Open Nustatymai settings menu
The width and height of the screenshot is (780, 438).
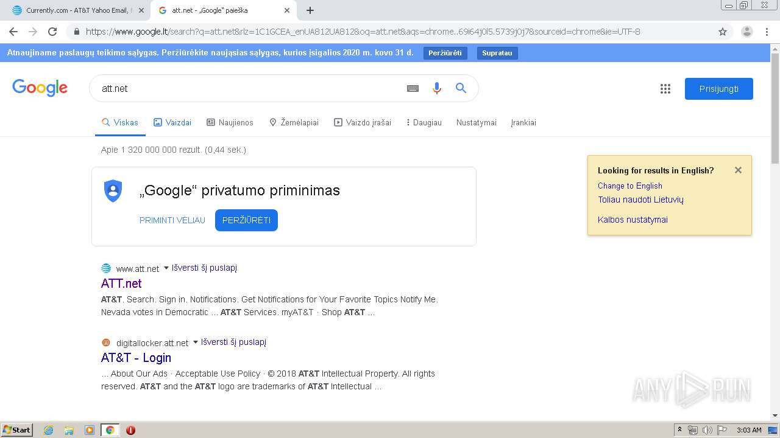pyautogui.click(x=477, y=122)
